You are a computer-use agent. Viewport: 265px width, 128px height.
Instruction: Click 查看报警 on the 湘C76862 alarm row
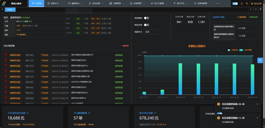[119, 55]
